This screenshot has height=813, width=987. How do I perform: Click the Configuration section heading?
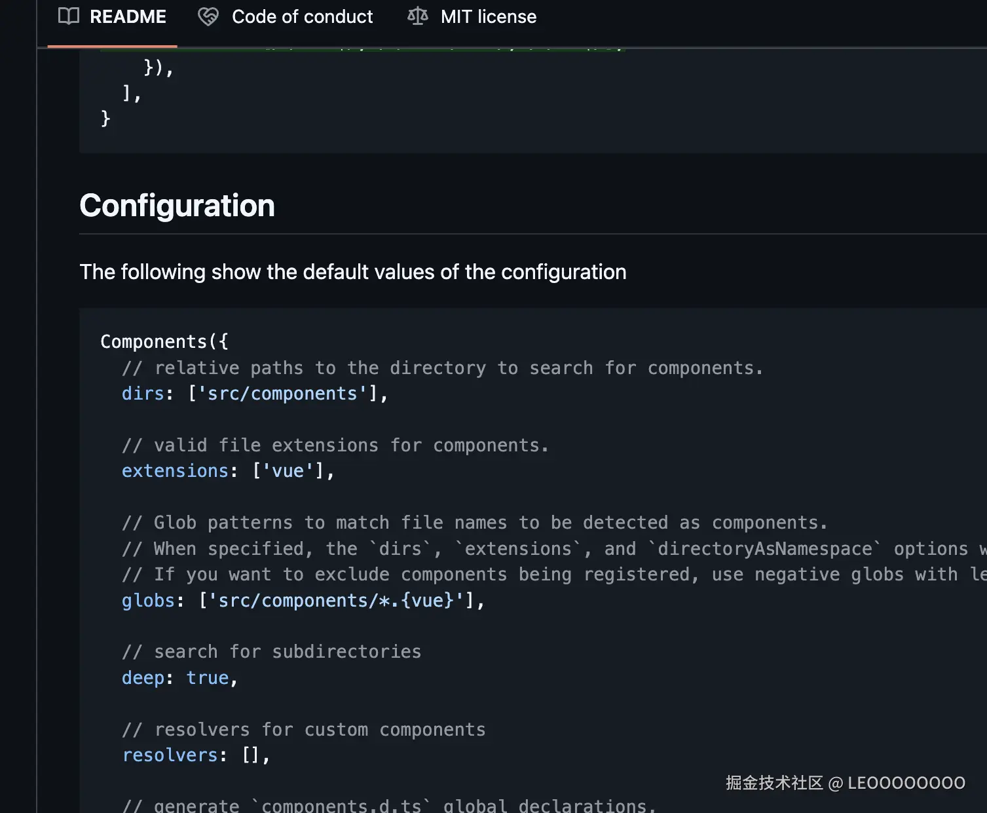coord(177,206)
